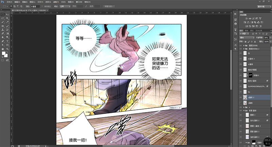Select the Magic Wand tool

coord(7,18)
